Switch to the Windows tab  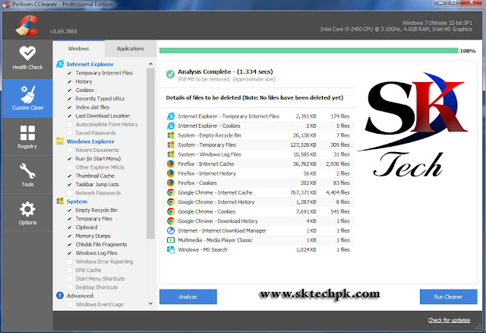click(x=79, y=49)
